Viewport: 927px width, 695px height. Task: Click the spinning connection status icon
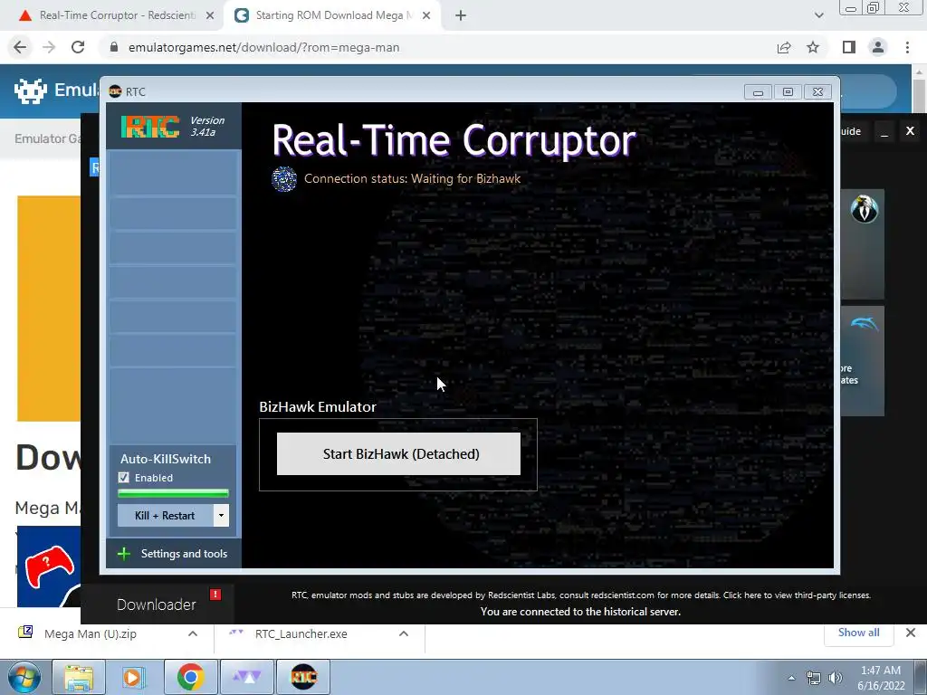(x=283, y=178)
